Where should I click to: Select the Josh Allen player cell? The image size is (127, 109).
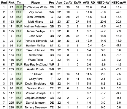36,36
